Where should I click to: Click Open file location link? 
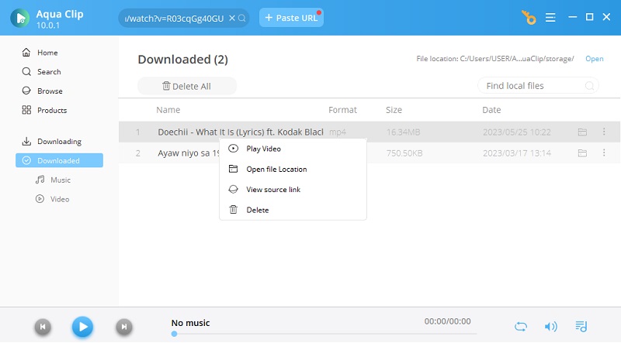point(594,59)
